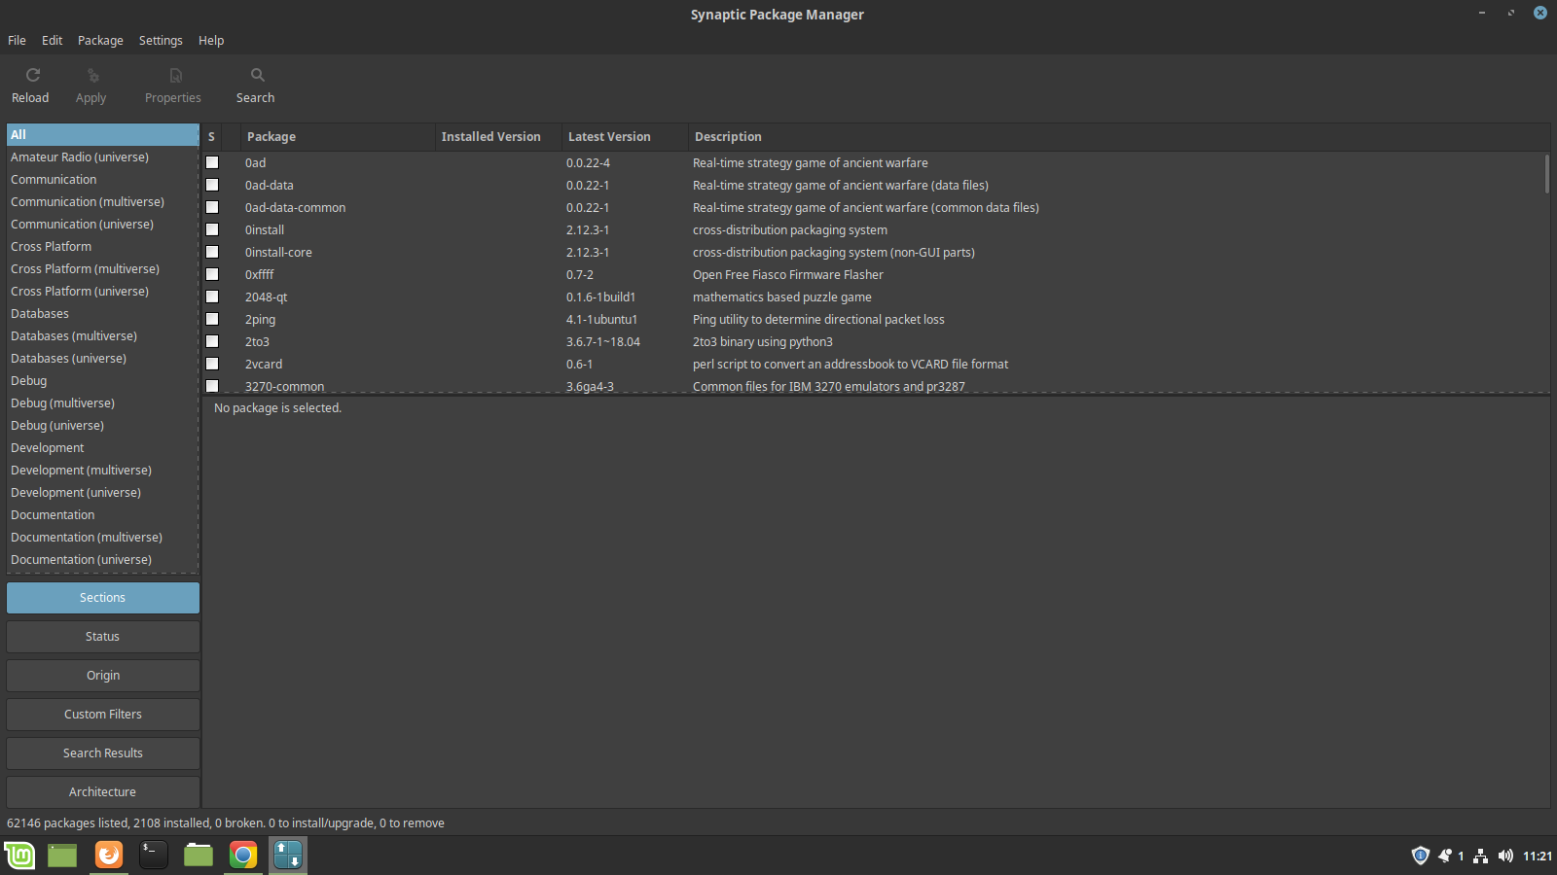Select the 0xffff package row name
The height and width of the screenshot is (875, 1557).
(x=259, y=275)
